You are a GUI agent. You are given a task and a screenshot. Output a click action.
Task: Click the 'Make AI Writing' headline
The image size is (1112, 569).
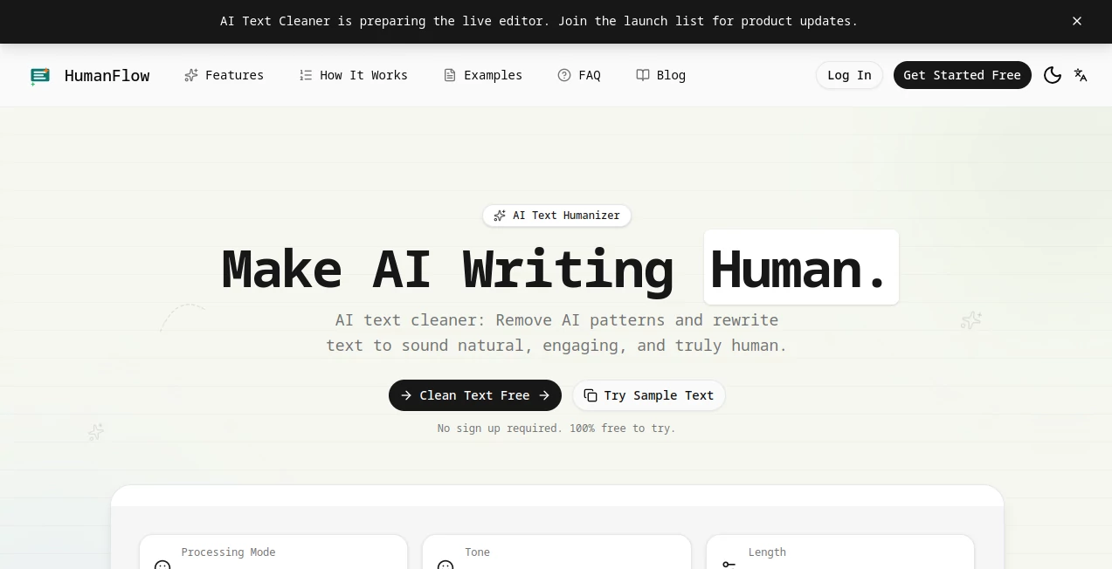coord(447,269)
